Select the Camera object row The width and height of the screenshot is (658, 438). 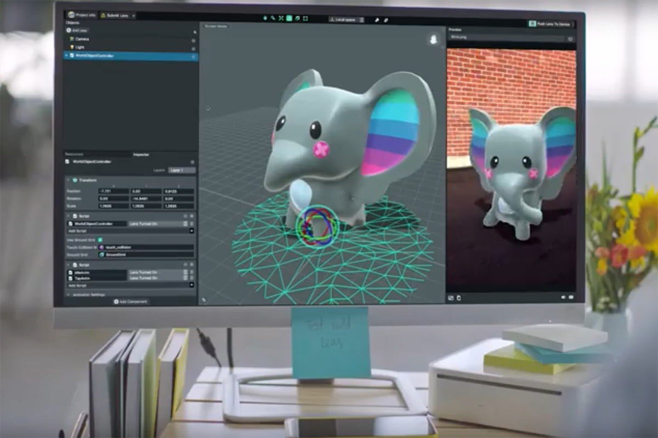[132, 39]
